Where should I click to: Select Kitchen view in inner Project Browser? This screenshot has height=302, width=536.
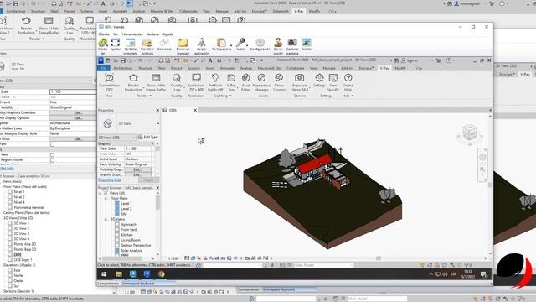tap(126, 235)
